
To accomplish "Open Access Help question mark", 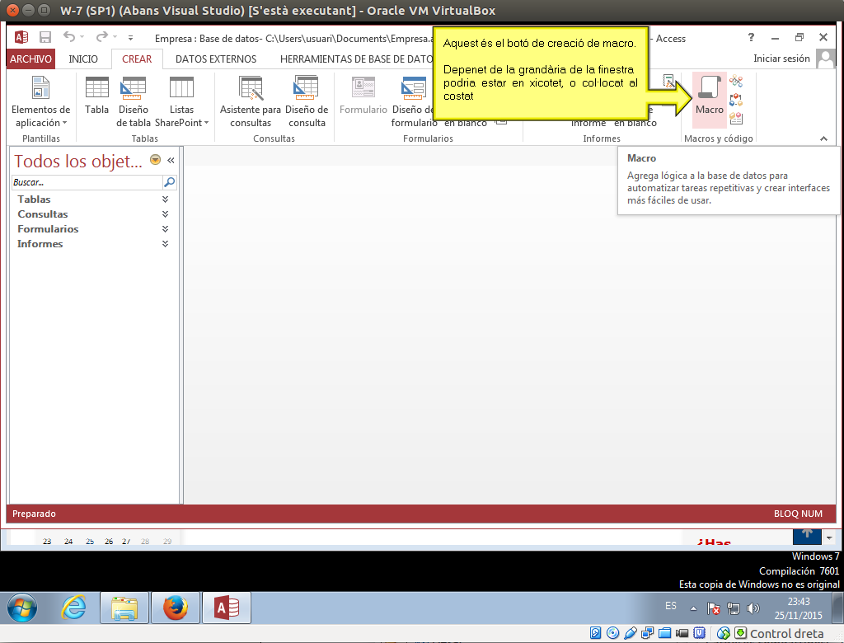I will (x=751, y=37).
